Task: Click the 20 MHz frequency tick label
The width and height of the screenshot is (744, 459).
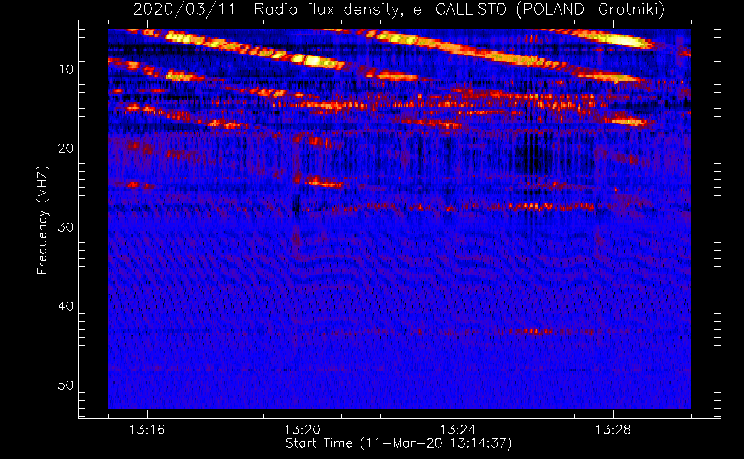Action: point(66,148)
